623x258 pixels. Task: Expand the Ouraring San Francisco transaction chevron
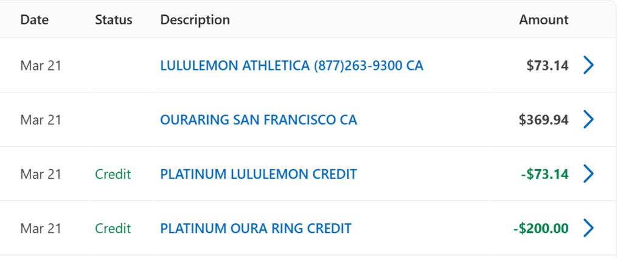point(588,120)
